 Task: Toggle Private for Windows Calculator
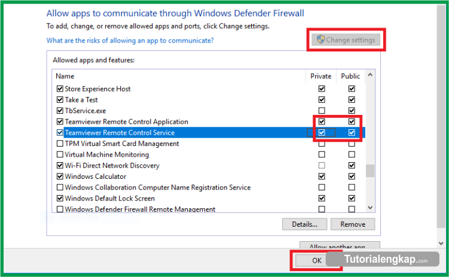click(322, 176)
